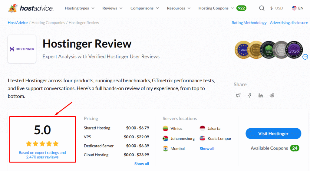Expand the Reviews menu

(x=112, y=8)
